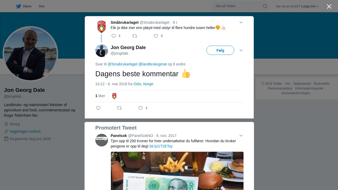Open Småbrukarlaget tweet options chevron
This screenshot has width=338, height=190.
pyautogui.click(x=241, y=22)
